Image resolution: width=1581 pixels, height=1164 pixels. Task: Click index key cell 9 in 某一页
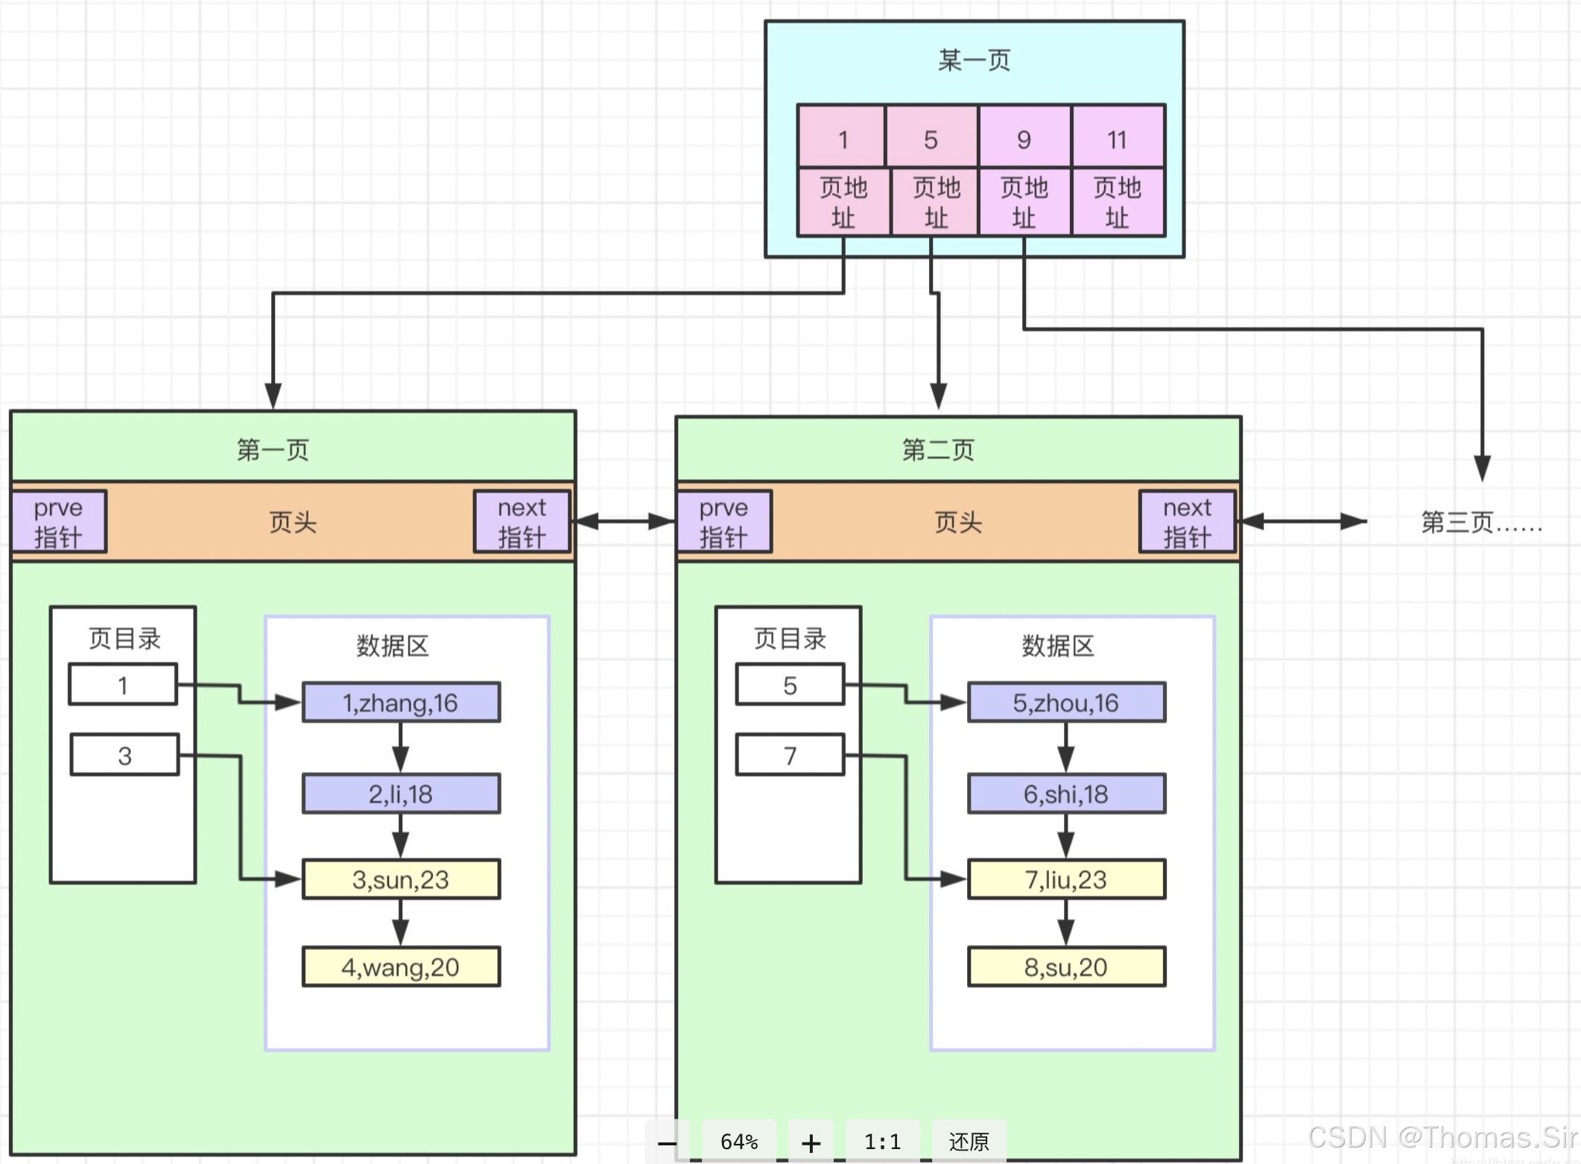1024,139
